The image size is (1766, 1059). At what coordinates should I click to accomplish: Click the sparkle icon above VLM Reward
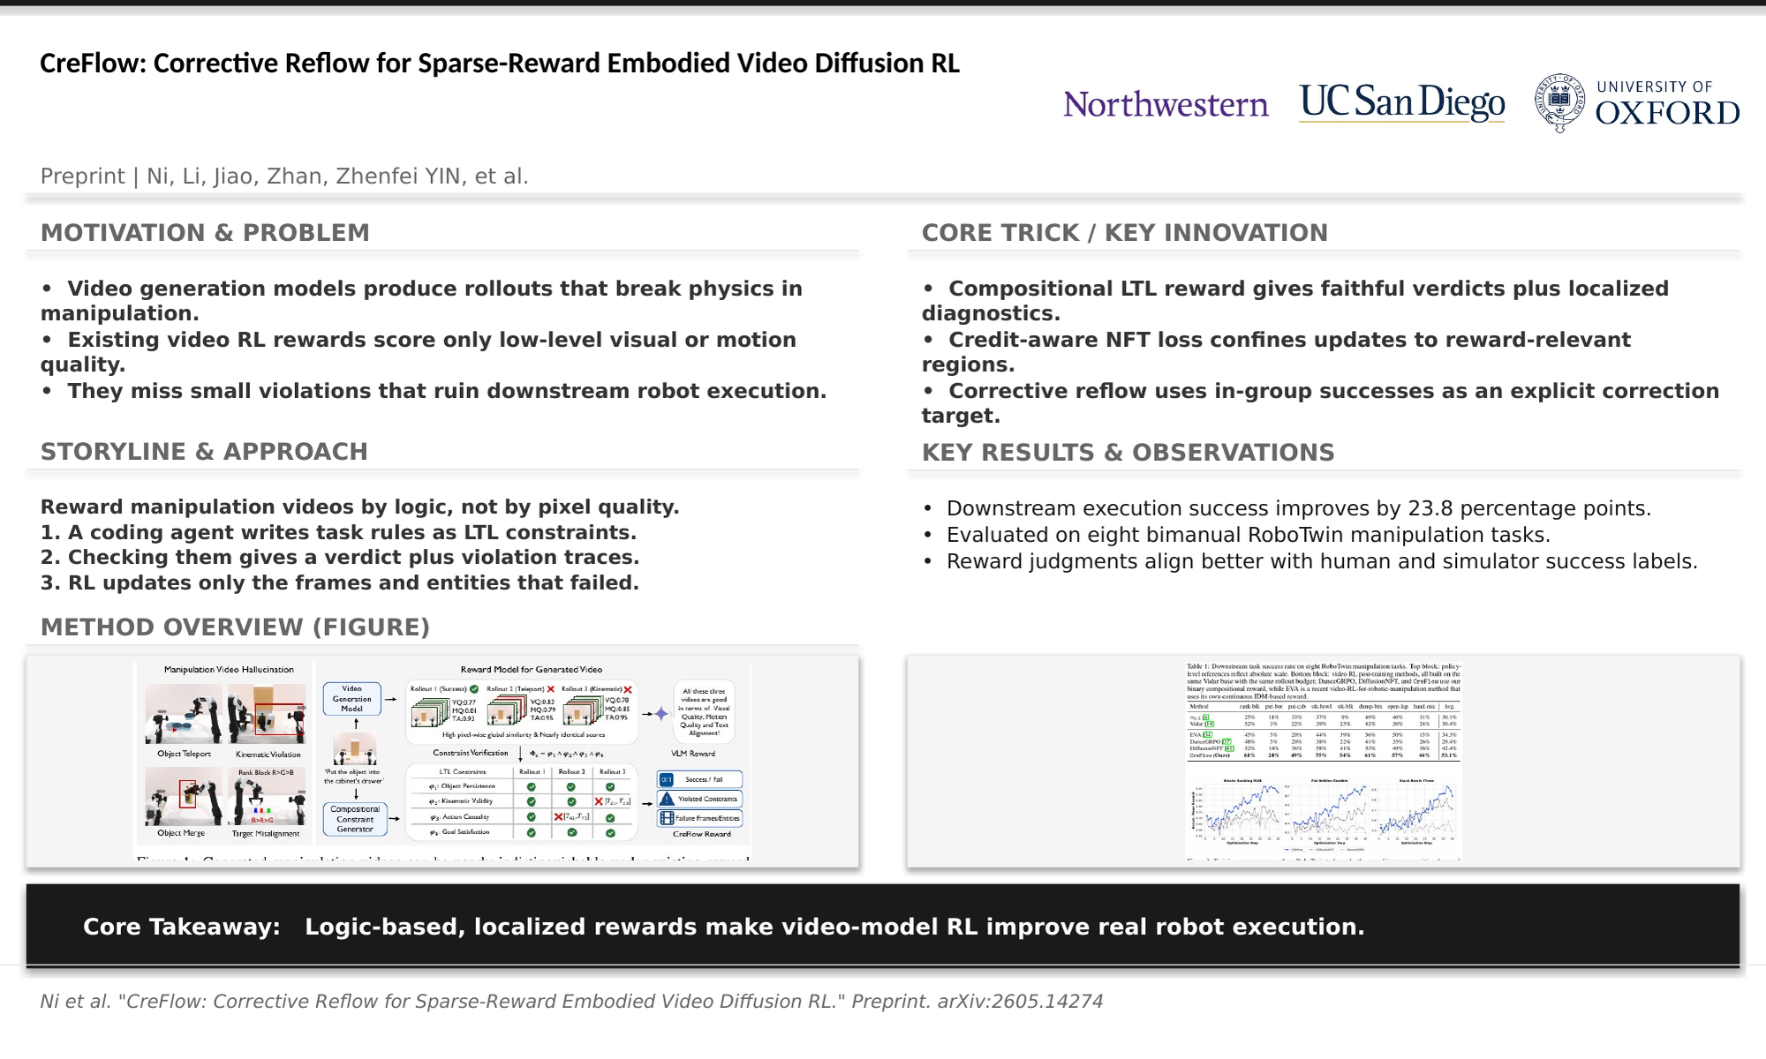661,713
